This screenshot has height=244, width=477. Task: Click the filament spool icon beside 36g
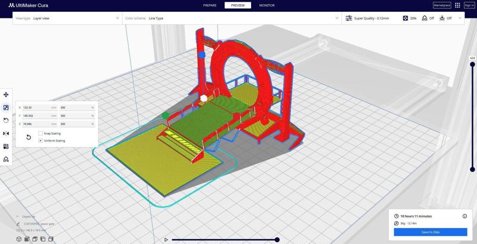coord(397,223)
